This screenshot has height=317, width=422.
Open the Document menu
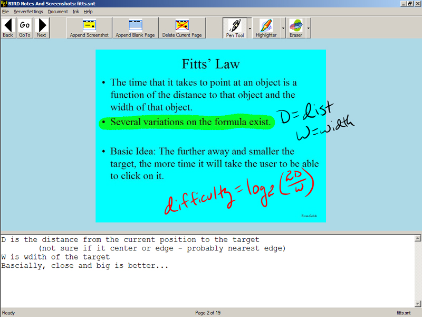[x=57, y=12]
